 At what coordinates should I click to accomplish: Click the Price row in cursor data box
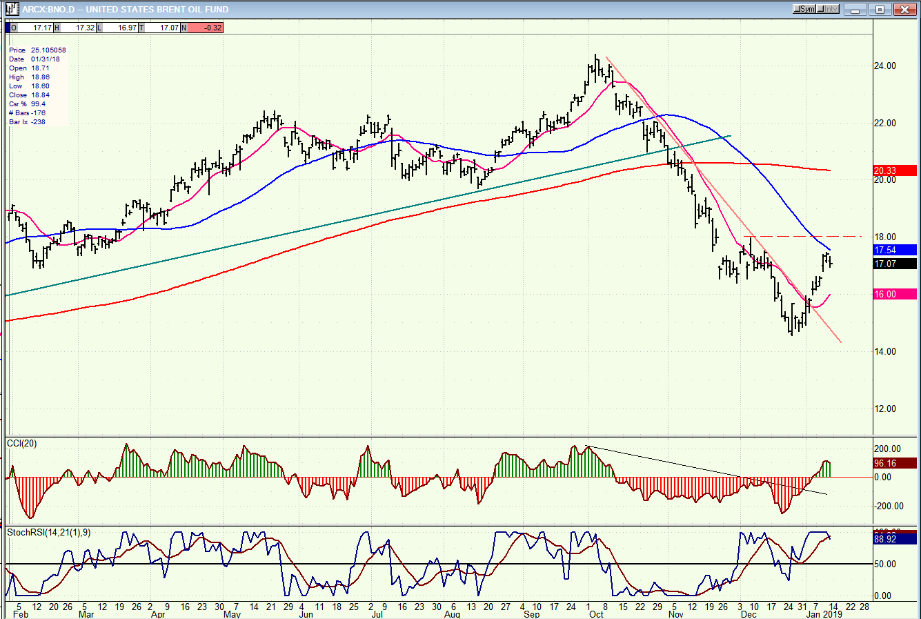coord(37,50)
